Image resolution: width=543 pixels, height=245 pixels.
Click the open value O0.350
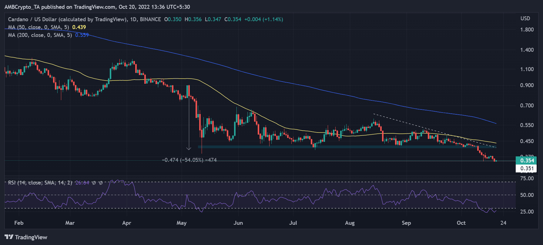tap(173, 19)
